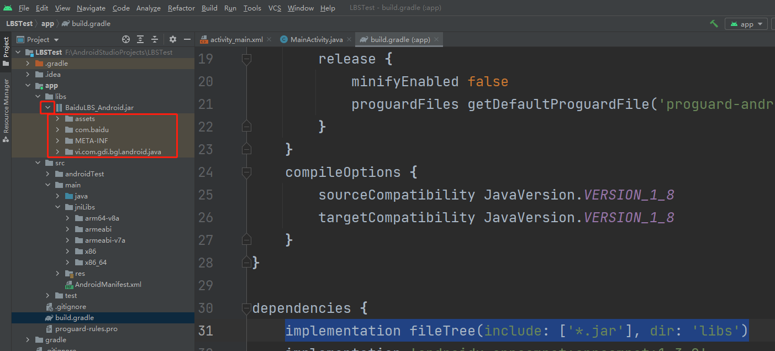Select the app .gitignore file below test
The width and height of the screenshot is (775, 351).
coord(71,306)
